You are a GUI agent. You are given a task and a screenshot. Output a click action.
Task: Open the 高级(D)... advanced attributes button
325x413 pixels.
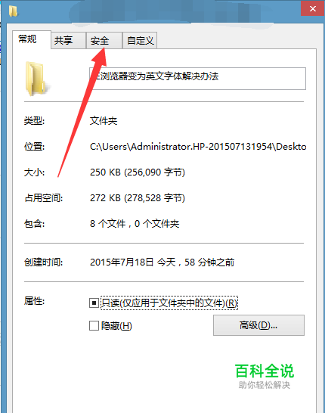258,325
